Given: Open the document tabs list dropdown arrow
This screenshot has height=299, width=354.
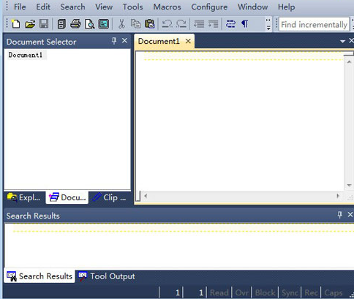Looking at the screenshot, I should pos(342,42).
